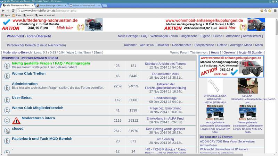Click the ELGENA Kleinboiler ad image
This screenshot has height=156, width=278.
tap(247, 86)
